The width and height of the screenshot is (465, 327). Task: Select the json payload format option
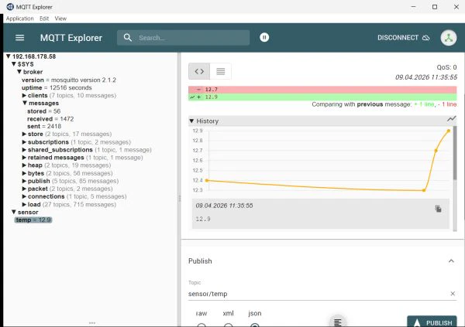[255, 324]
